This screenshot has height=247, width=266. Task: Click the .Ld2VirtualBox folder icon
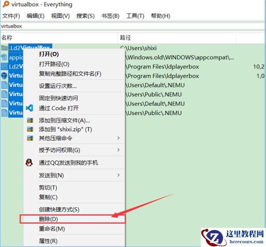point(4,48)
